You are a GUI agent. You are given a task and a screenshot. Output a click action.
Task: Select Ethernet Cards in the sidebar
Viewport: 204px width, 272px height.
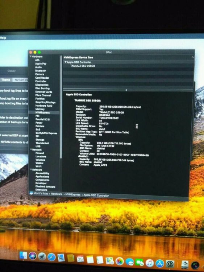pyautogui.click(x=44, y=92)
